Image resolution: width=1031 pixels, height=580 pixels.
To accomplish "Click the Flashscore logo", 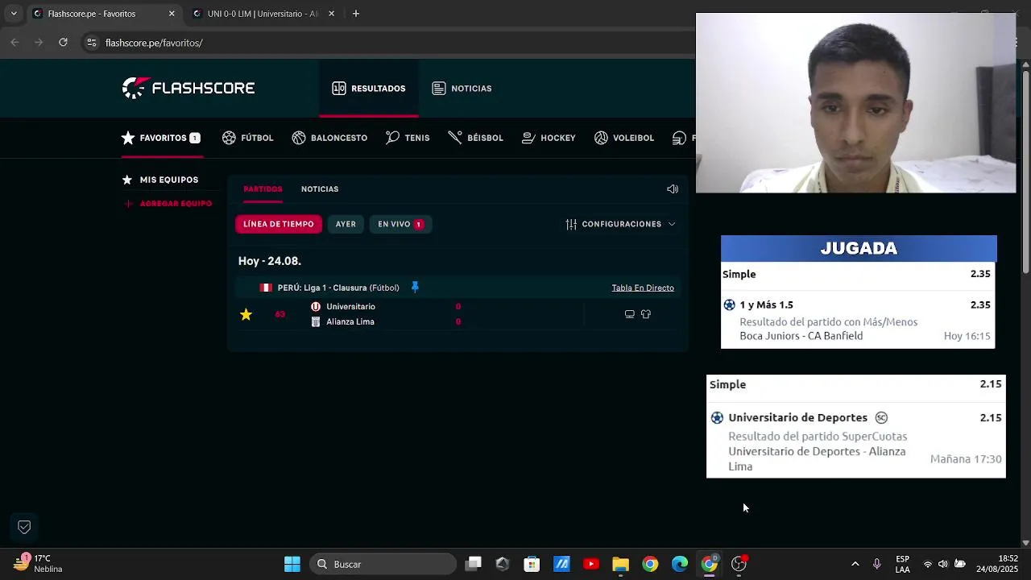I will coord(188,88).
